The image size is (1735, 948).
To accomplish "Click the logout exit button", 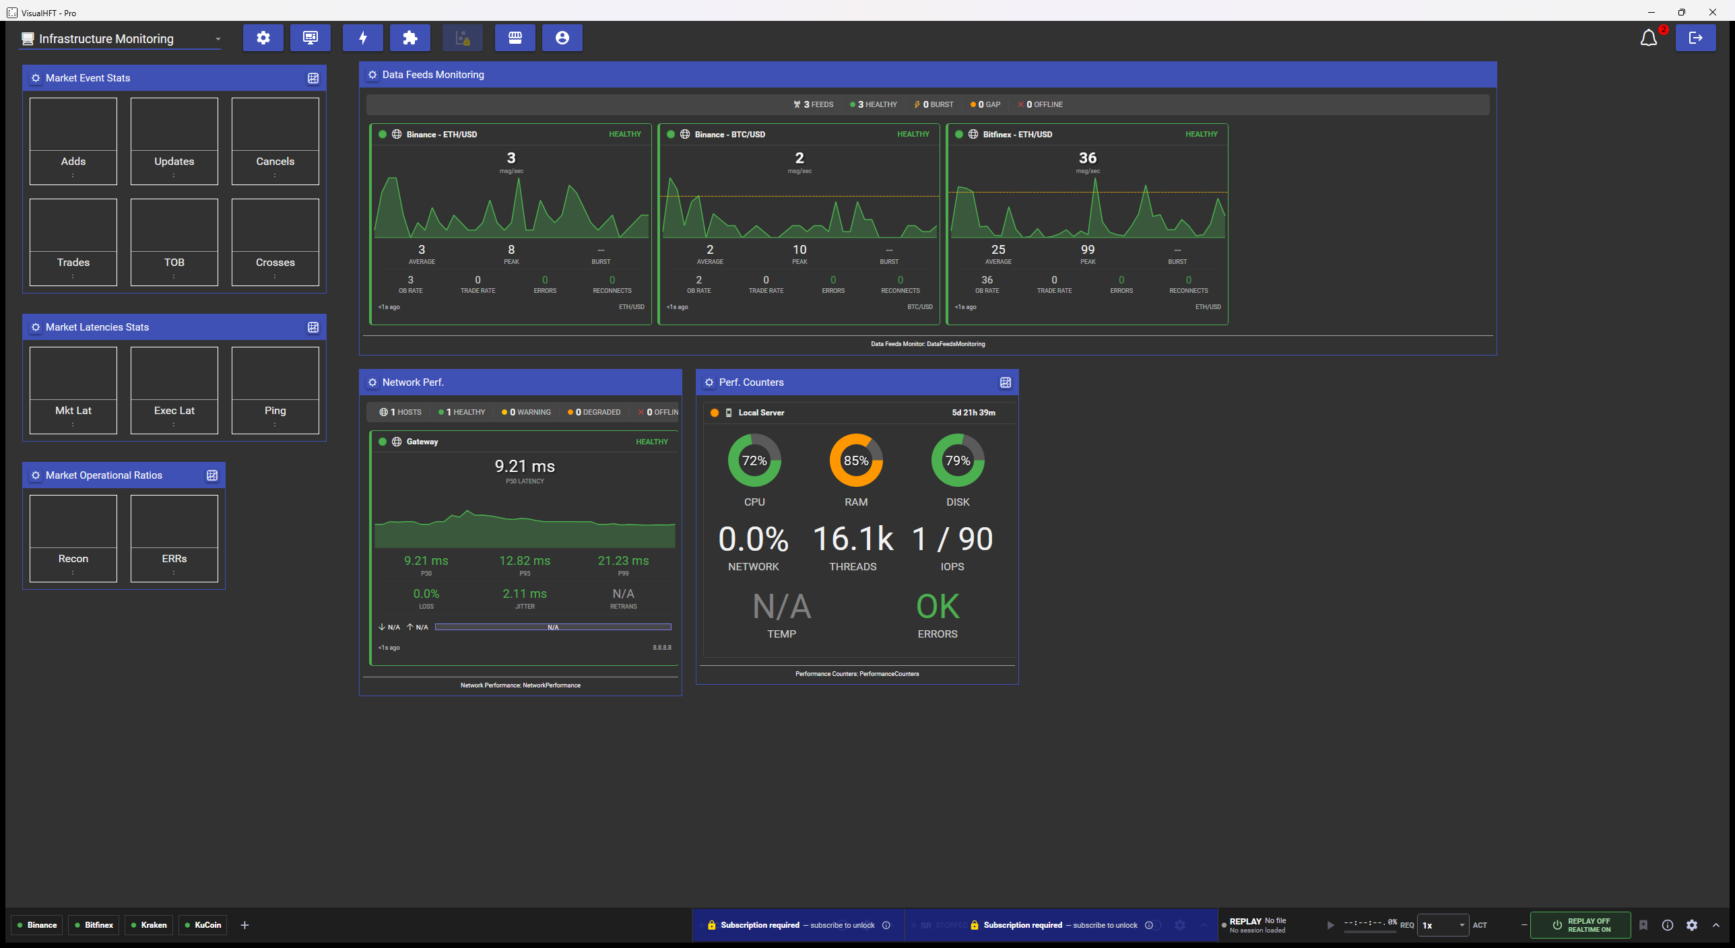I will coord(1695,38).
